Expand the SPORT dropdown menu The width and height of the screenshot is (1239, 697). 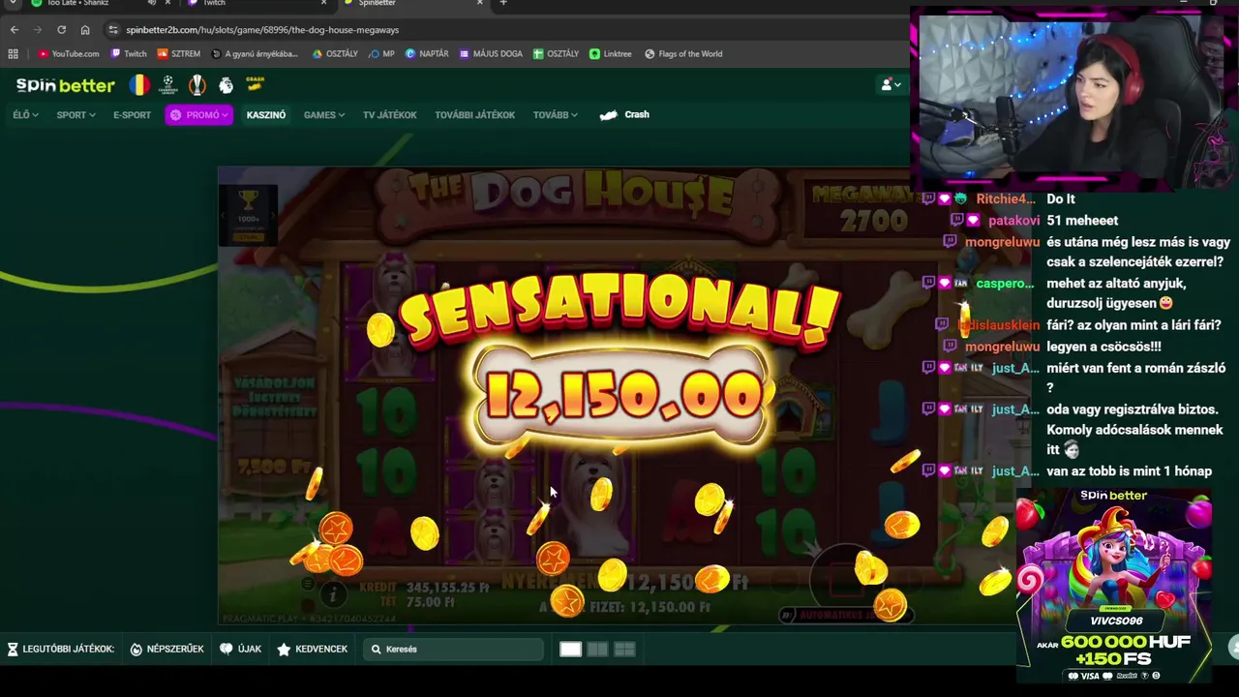[x=76, y=115]
